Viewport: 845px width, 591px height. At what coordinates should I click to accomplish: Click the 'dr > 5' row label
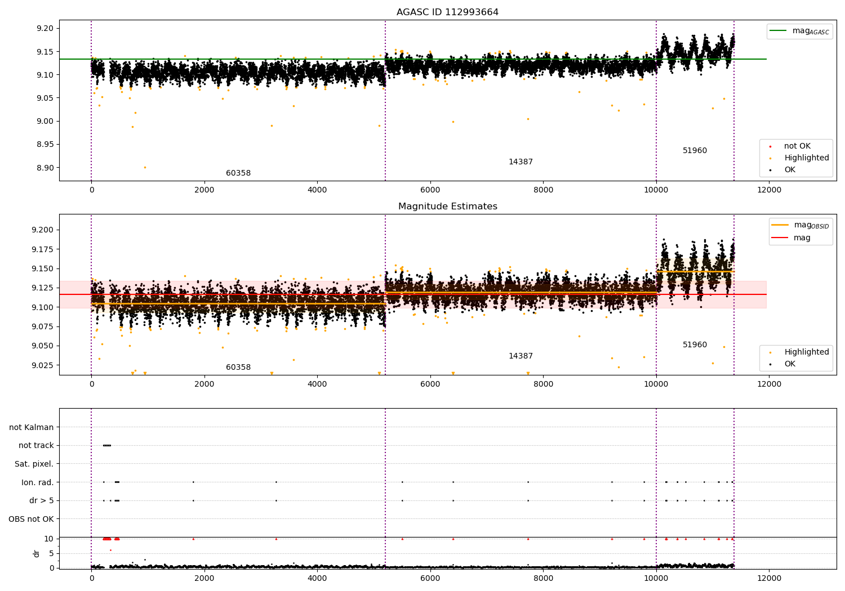click(42, 501)
